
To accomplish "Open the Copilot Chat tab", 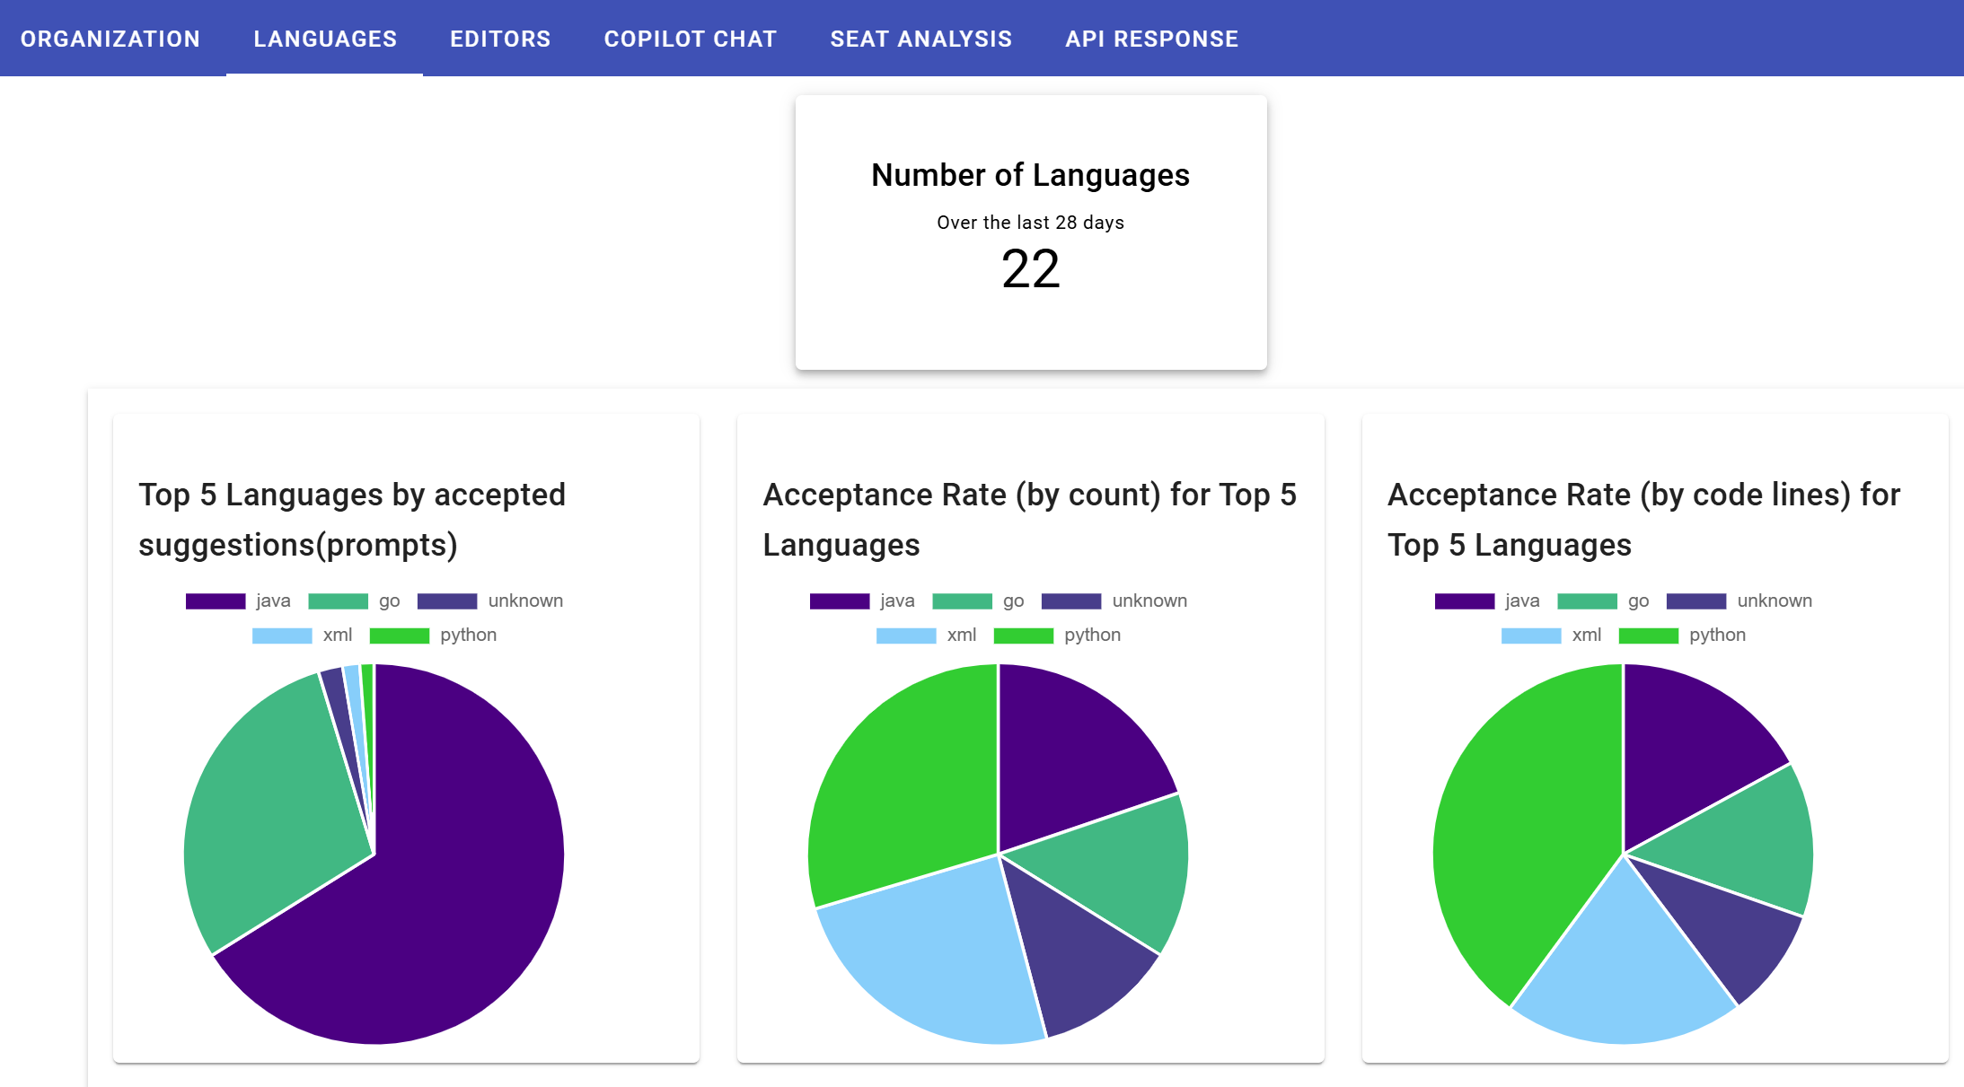I will tap(690, 39).
